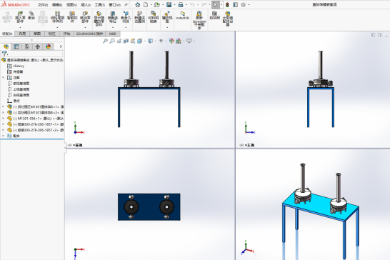Expand more manager tabs with the chevron arrow

[61, 46]
